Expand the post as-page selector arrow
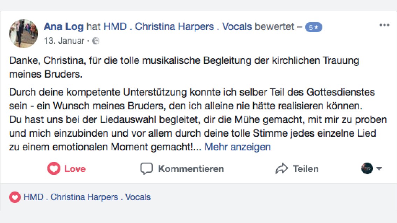The image size is (397, 223). click(x=379, y=168)
